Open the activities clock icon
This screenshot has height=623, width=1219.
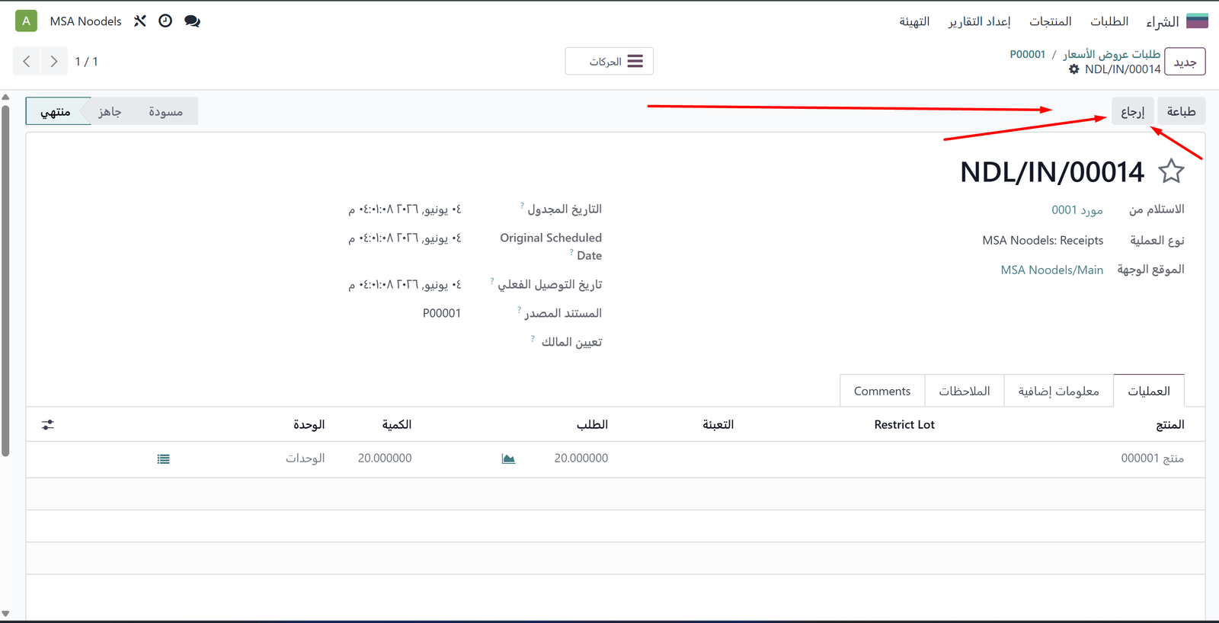[165, 21]
